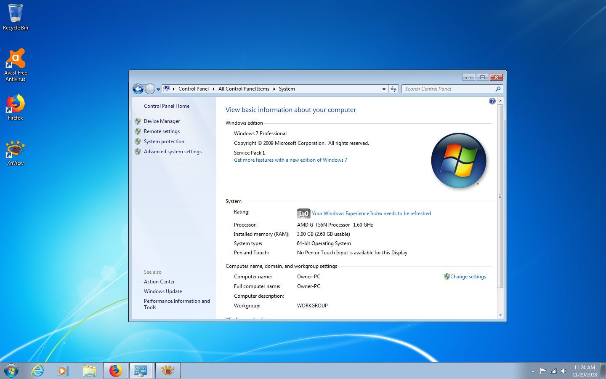Click the volume speaker tray icon

pyautogui.click(x=564, y=371)
